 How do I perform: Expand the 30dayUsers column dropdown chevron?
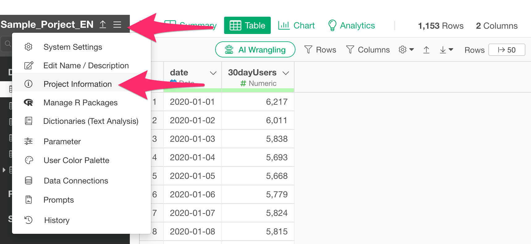[x=286, y=73]
